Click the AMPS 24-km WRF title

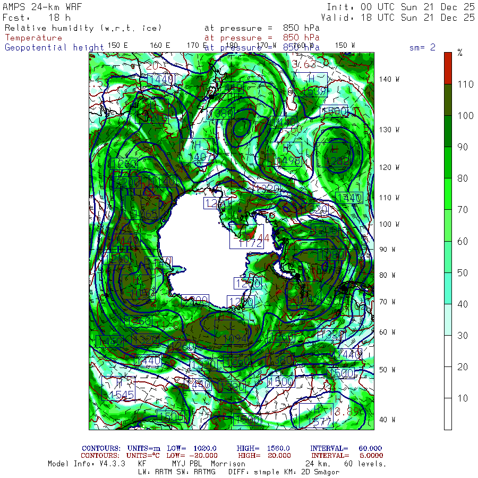click(40, 7)
